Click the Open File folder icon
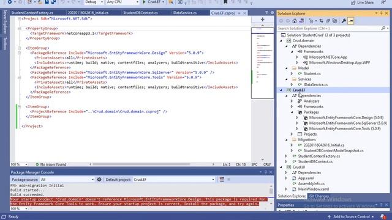Image resolution: width=392 pixels, height=220 pixels. 40,2
